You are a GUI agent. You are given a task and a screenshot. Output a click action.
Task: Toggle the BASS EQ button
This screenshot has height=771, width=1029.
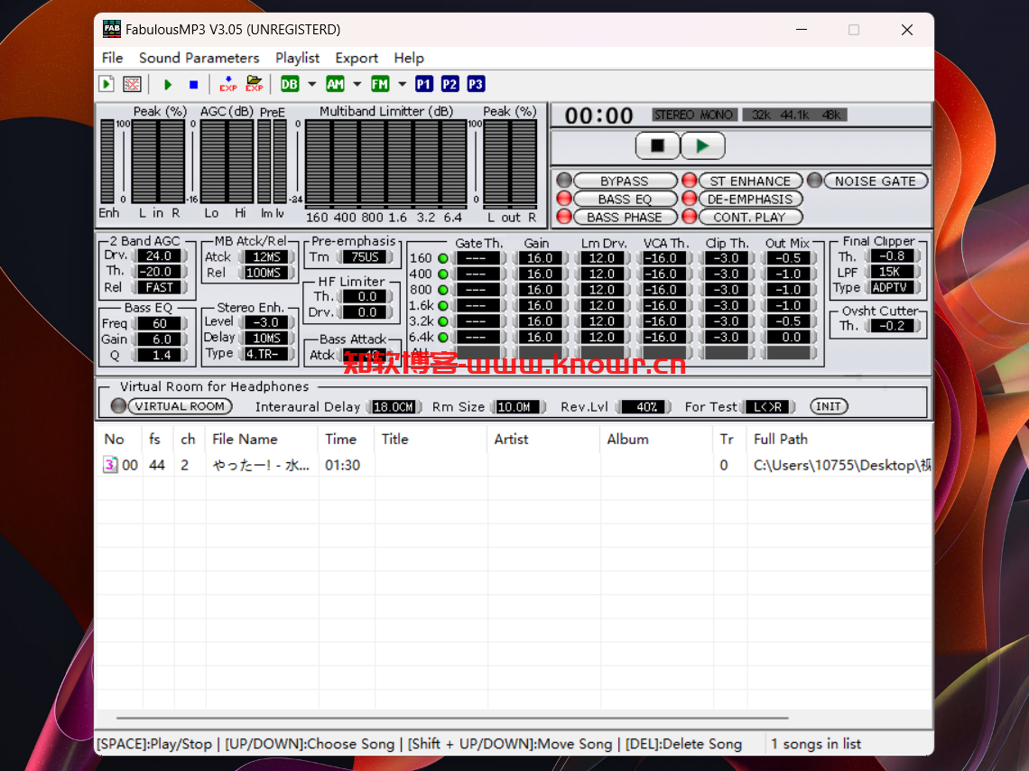[x=625, y=200]
